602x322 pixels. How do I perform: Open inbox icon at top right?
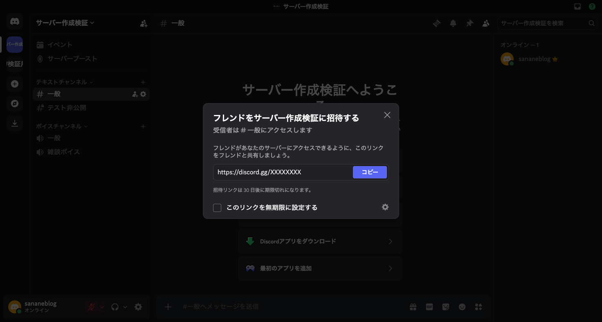tap(577, 7)
